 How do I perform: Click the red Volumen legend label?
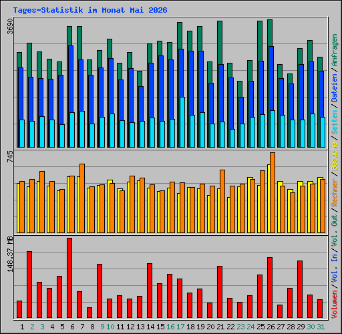[335, 305]
